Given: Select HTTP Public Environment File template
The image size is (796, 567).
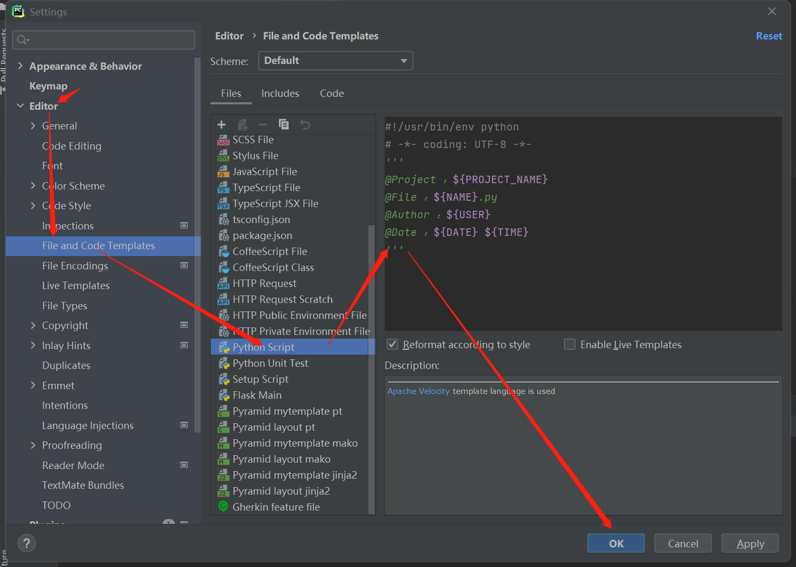Looking at the screenshot, I should pyautogui.click(x=293, y=315).
